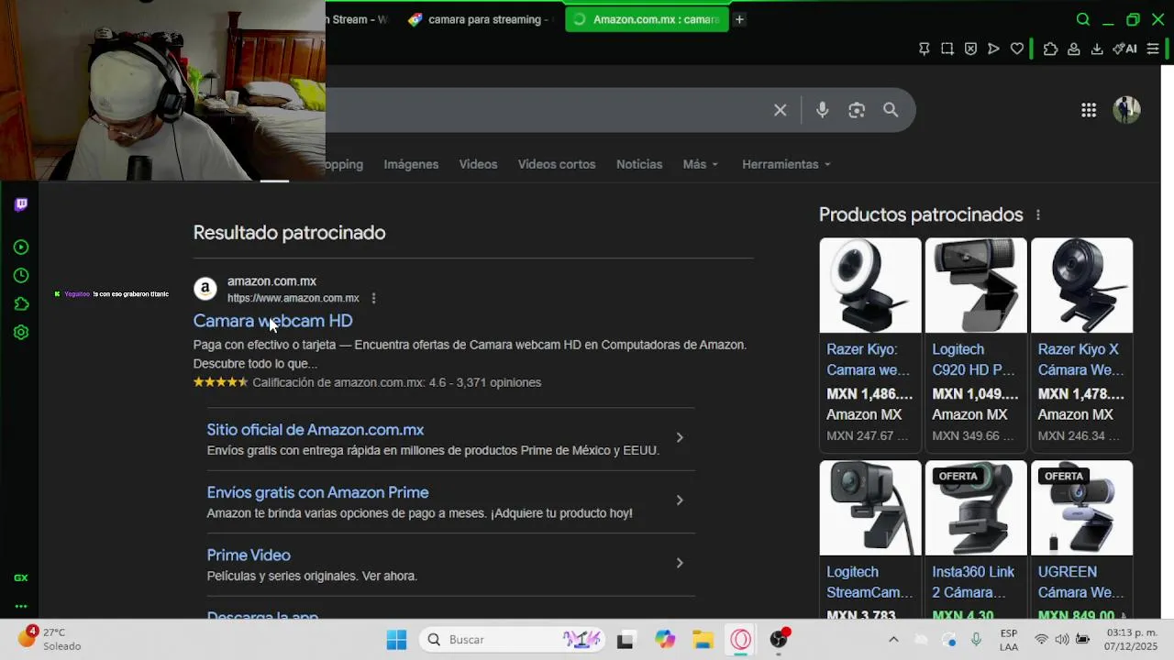Show hidden icons chevron in system tray
Viewport: 1174px width, 660px height.
pos(893,640)
